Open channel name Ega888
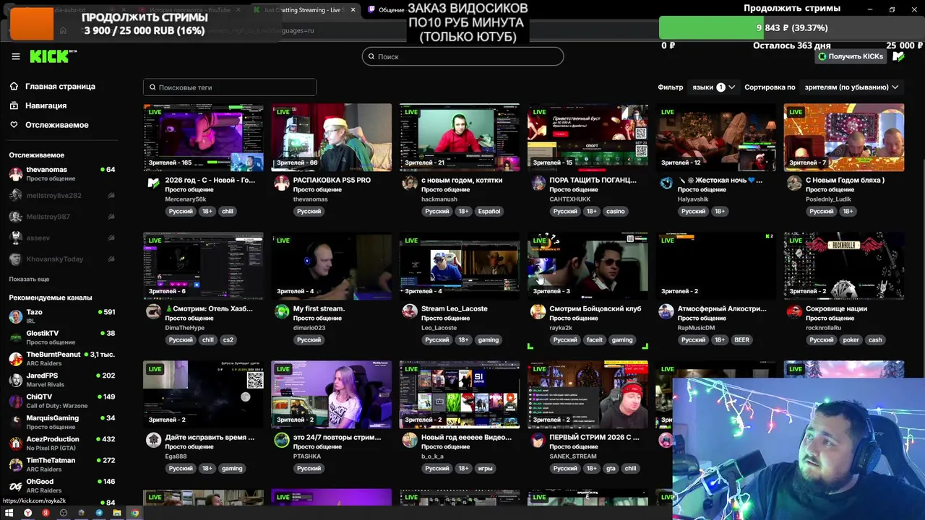Viewport: 925px width, 520px height. [x=176, y=456]
